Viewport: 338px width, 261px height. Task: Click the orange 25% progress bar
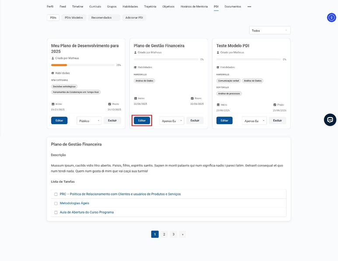[59, 65]
